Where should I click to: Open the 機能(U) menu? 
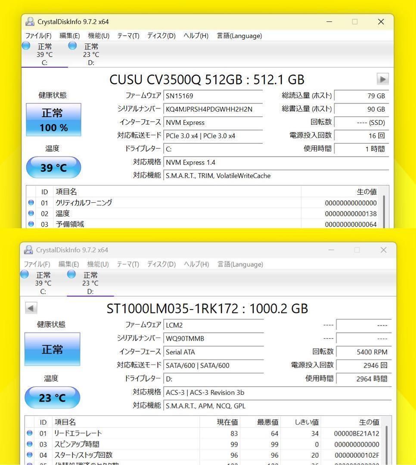click(98, 36)
